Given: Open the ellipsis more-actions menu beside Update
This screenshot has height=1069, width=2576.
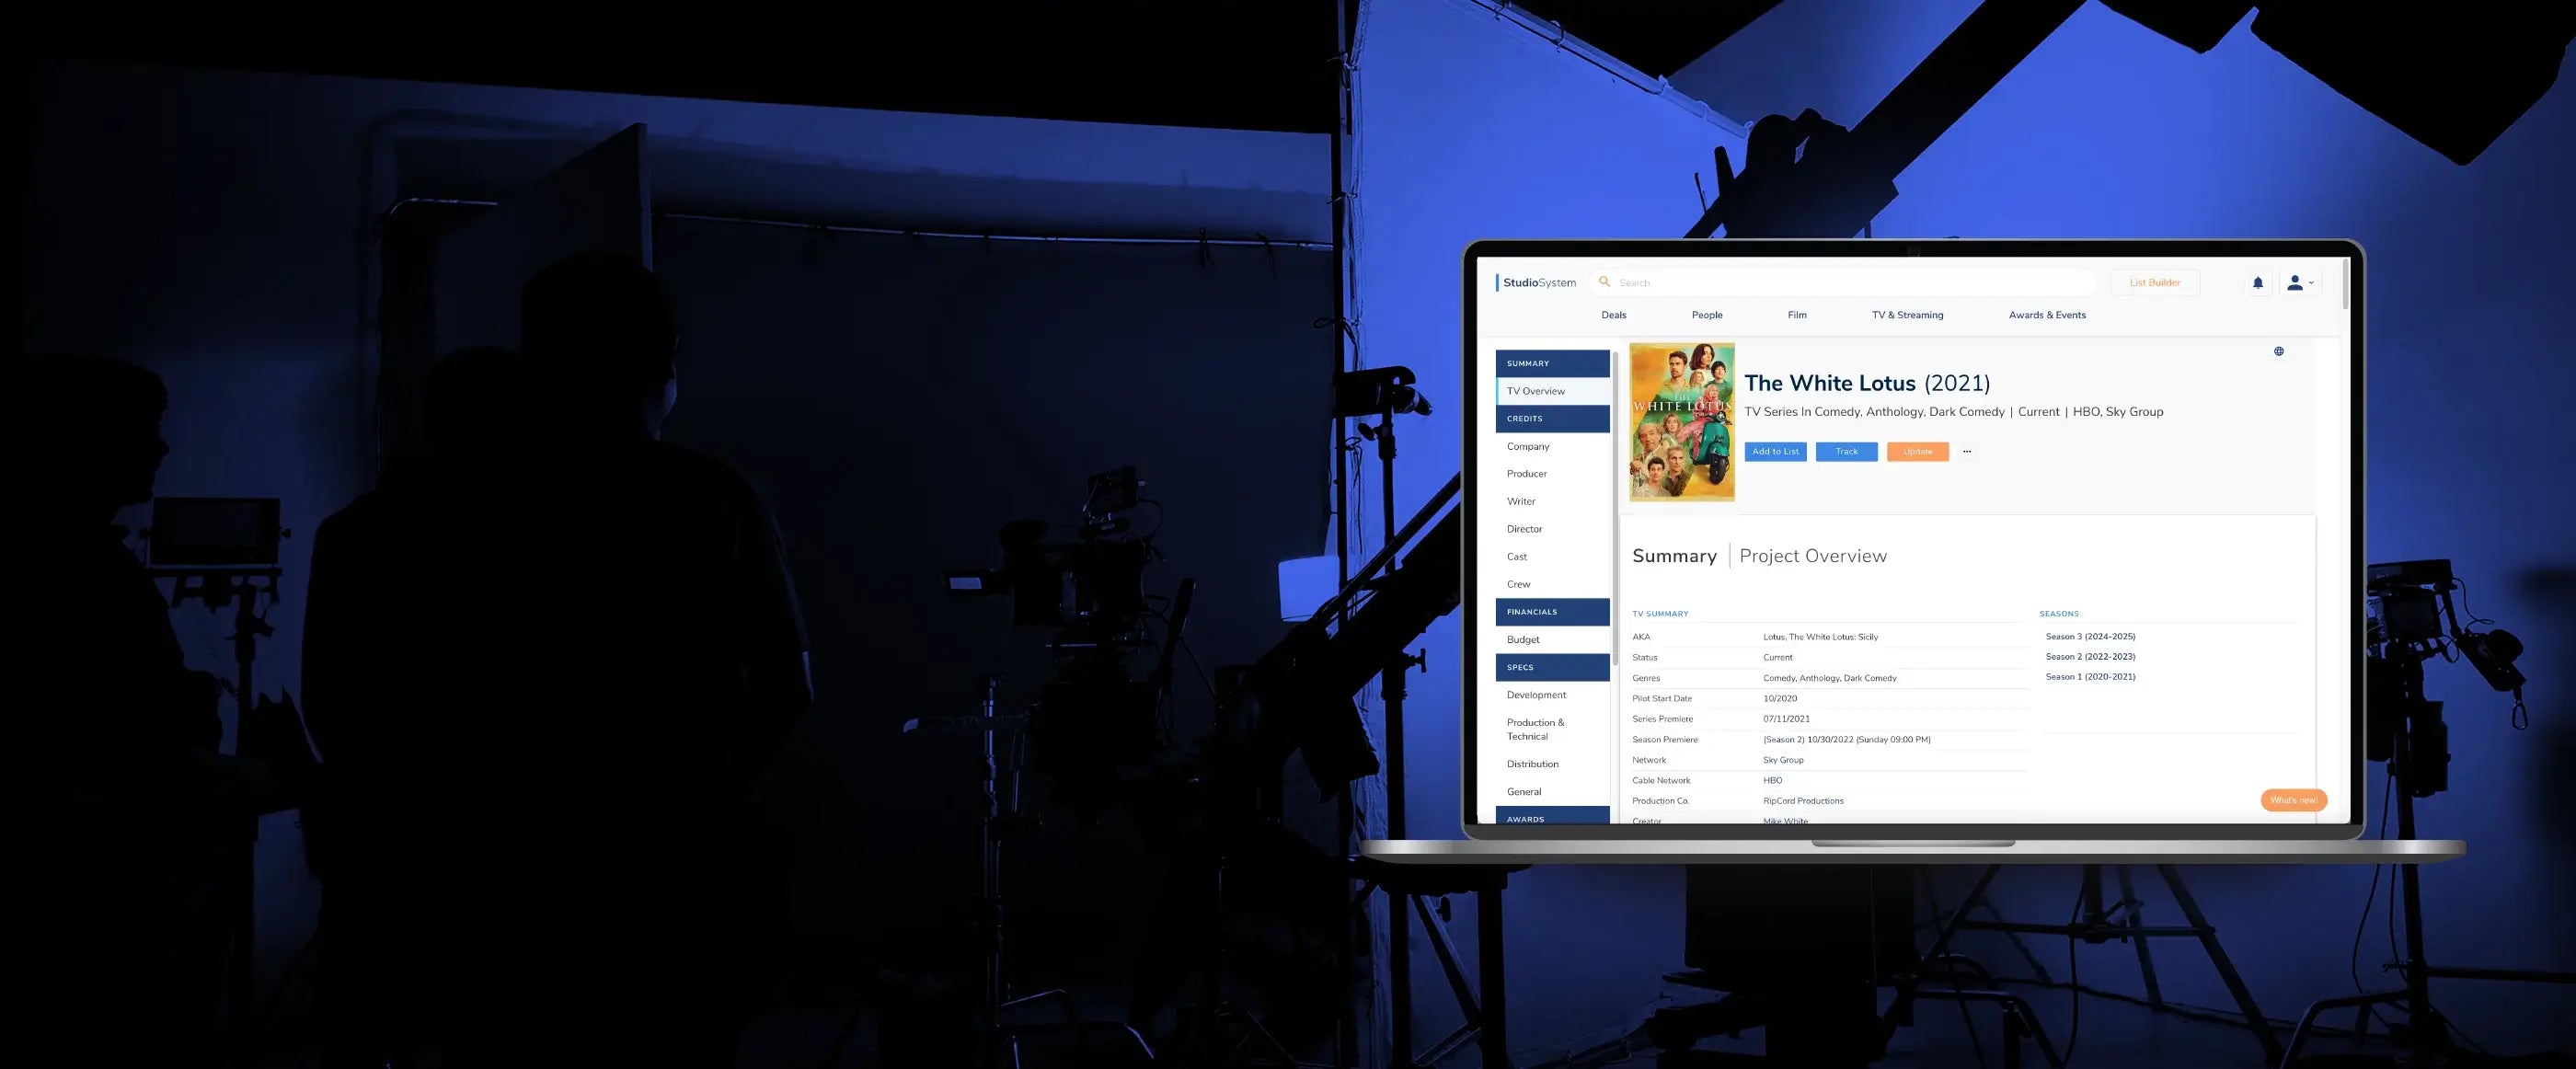Looking at the screenshot, I should pyautogui.click(x=1967, y=451).
